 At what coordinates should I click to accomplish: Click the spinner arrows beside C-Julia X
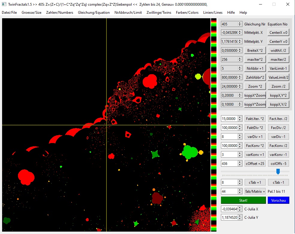240,209
